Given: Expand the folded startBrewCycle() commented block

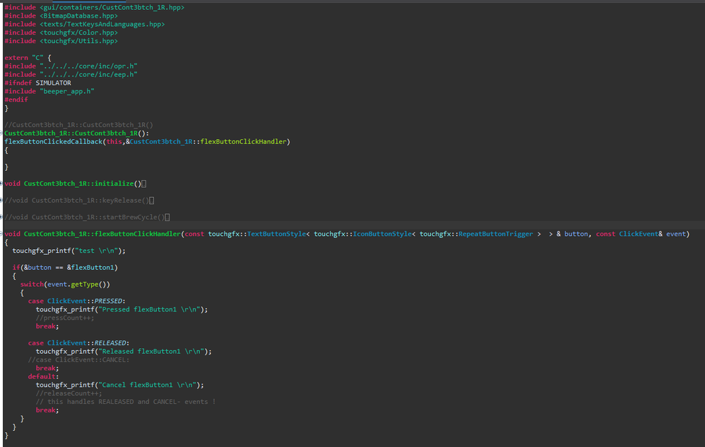Looking at the screenshot, I should pos(167,217).
